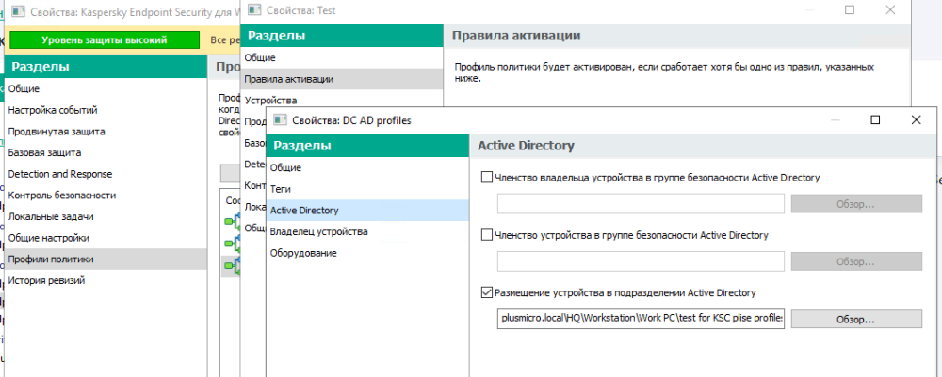This screenshot has width=942, height=377.
Task: Close the Test properties window
Action: pyautogui.click(x=890, y=9)
